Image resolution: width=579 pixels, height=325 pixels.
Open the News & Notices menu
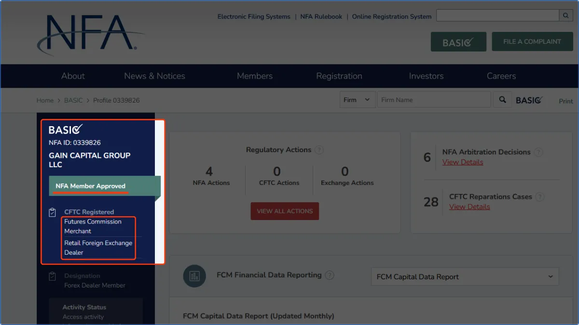tap(154, 76)
